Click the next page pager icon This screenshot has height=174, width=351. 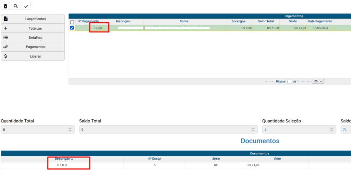[303, 82]
